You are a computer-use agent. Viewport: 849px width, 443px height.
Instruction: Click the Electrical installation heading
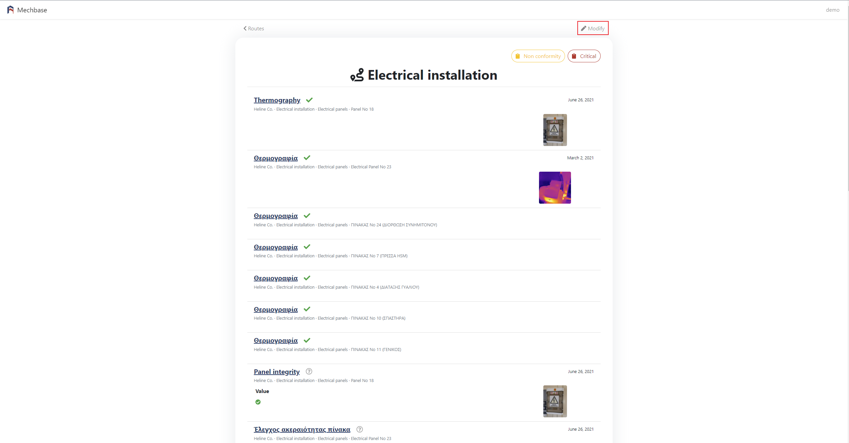[x=432, y=75]
